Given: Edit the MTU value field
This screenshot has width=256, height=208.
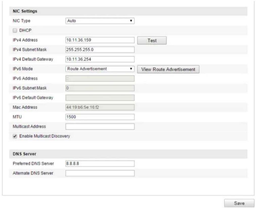Looking at the screenshot, I should tap(100, 117).
